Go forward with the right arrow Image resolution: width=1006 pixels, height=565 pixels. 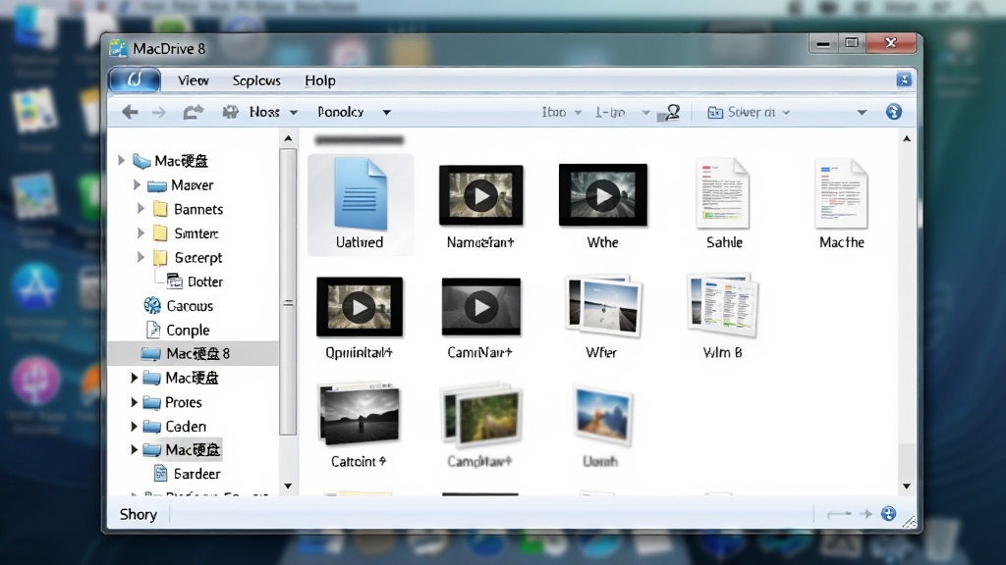coord(158,113)
